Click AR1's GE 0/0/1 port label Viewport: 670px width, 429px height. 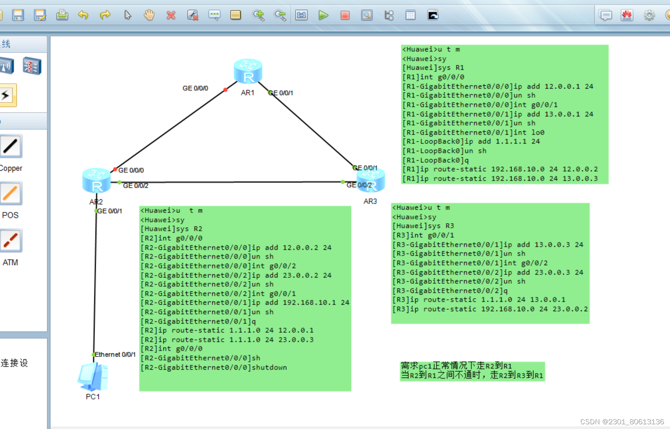[281, 93]
